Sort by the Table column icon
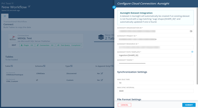The width and height of the screenshot is (198, 108). click(12, 66)
